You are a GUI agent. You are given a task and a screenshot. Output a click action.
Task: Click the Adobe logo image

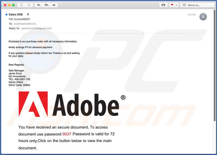(x=72, y=104)
